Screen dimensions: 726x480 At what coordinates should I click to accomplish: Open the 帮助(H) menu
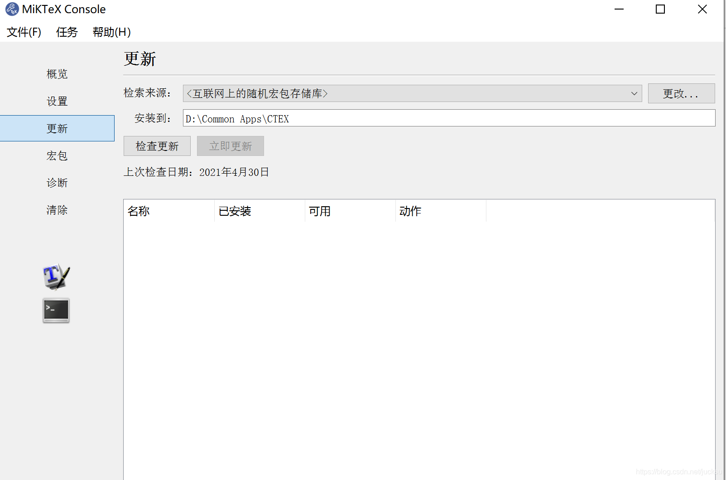(112, 32)
